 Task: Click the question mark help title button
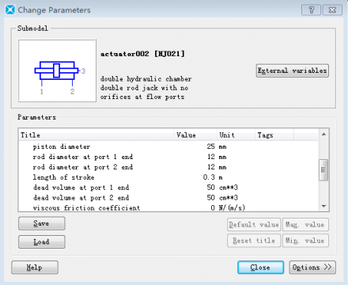click(311, 10)
